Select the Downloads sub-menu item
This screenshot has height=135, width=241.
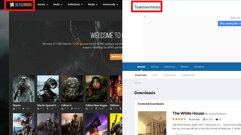[x=141, y=75]
